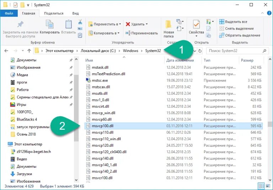Switch to large icons view in the status bar
This screenshot has width=273, height=190.
point(268,186)
